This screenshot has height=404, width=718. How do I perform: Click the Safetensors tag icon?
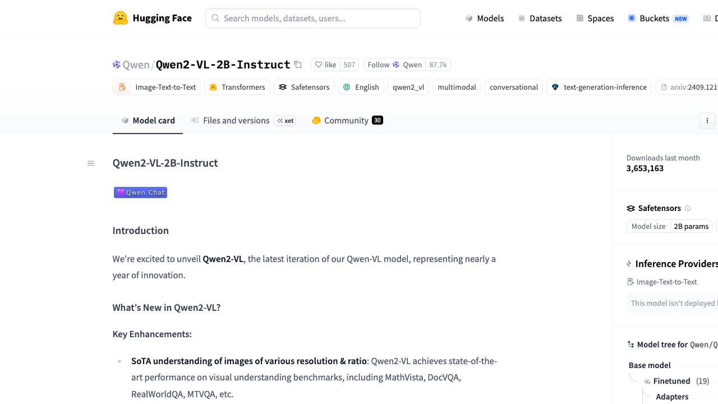click(283, 87)
